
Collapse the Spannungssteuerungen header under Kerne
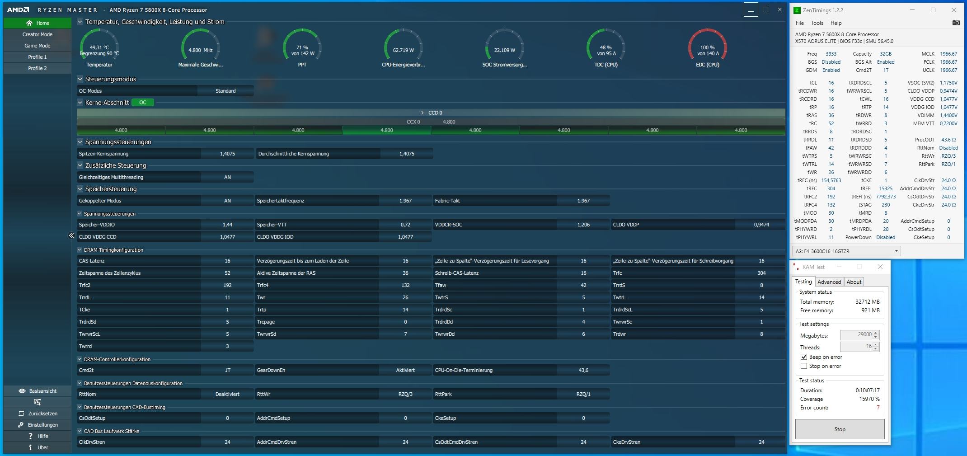coord(80,141)
